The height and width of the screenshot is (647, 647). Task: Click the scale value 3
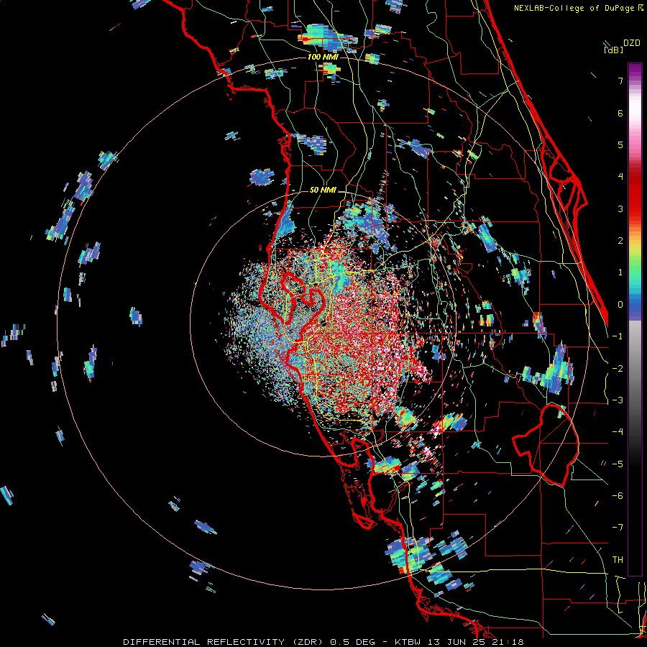point(620,208)
